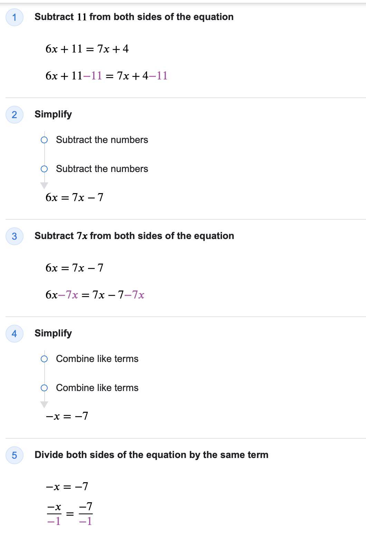The image size is (366, 534).
Task: Select the step 5 number circle
Action: pos(14,455)
